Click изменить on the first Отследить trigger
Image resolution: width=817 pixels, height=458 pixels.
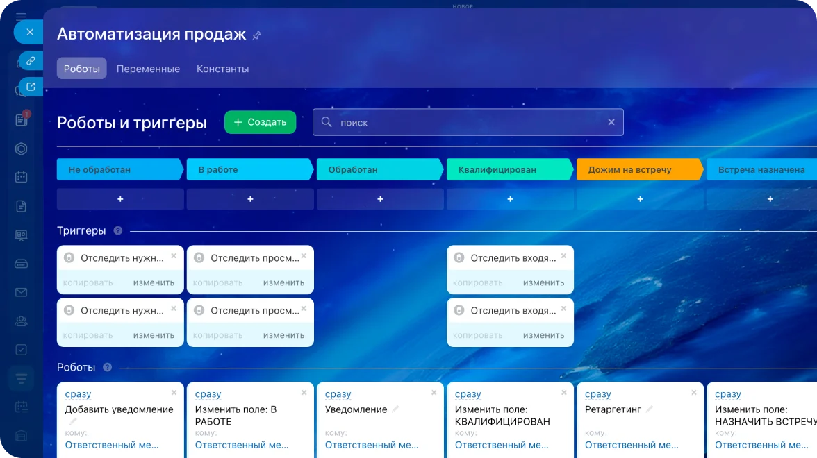(x=154, y=283)
